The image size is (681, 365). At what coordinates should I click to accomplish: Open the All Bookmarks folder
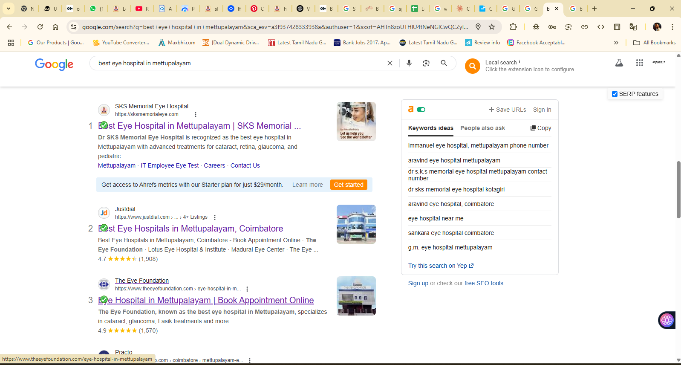pyautogui.click(x=655, y=43)
